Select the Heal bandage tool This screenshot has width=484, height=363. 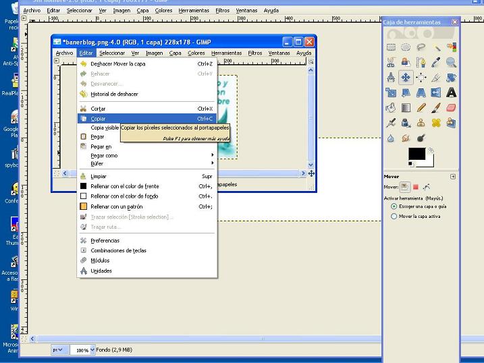pyautogui.click(x=436, y=123)
